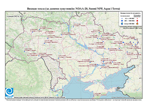Click the orange flame legend icon
Image resolution: width=147 pixels, height=104 pixels.
tap(137, 23)
